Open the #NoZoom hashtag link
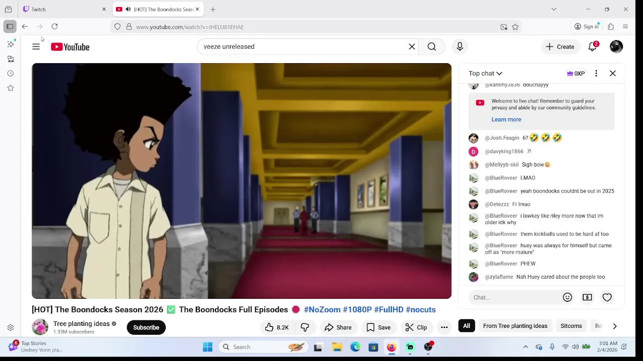 coord(322,309)
